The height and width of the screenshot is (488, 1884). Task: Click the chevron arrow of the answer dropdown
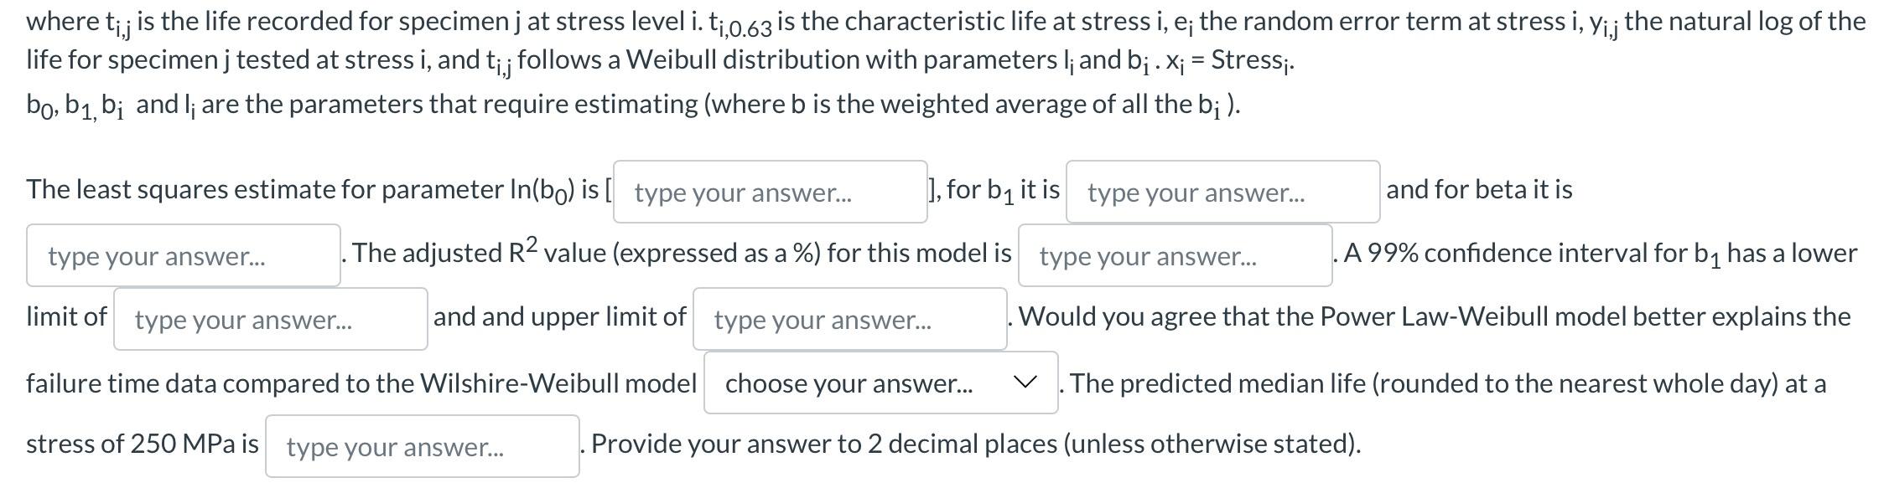coord(1025,383)
